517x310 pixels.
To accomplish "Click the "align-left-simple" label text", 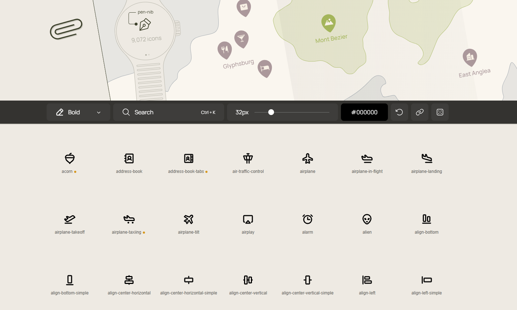I will (427, 293).
